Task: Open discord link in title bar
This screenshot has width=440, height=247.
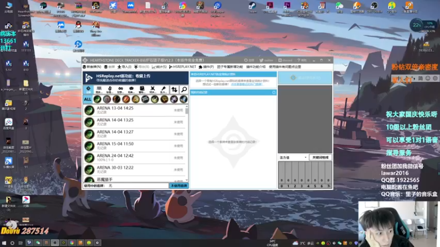Action: [x=285, y=60]
